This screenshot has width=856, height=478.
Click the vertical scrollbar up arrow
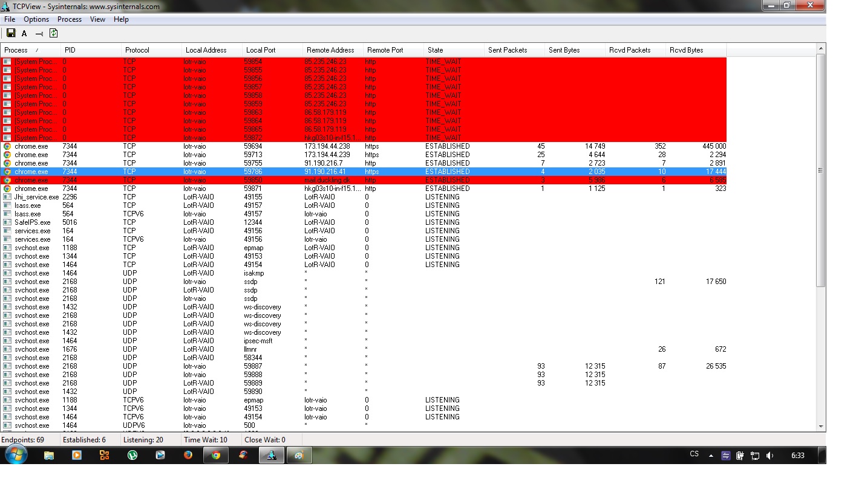(x=821, y=48)
